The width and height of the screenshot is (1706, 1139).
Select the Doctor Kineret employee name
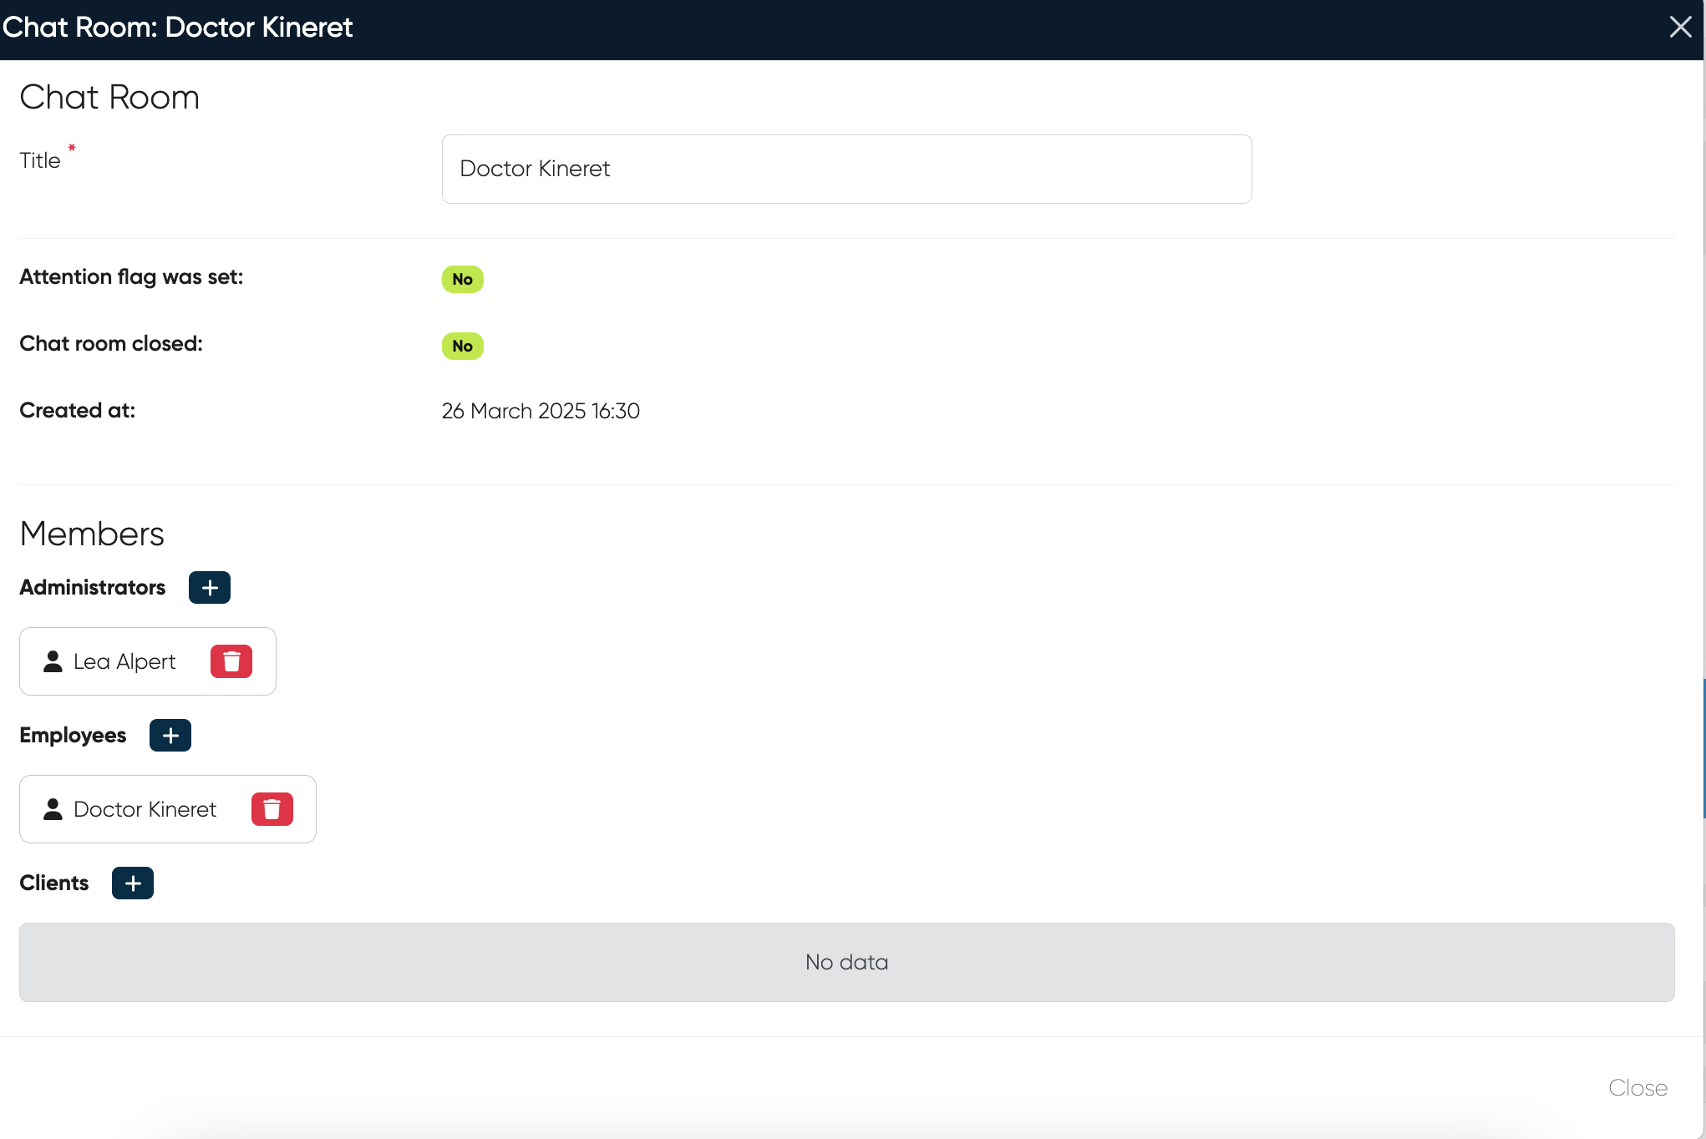coord(145,809)
